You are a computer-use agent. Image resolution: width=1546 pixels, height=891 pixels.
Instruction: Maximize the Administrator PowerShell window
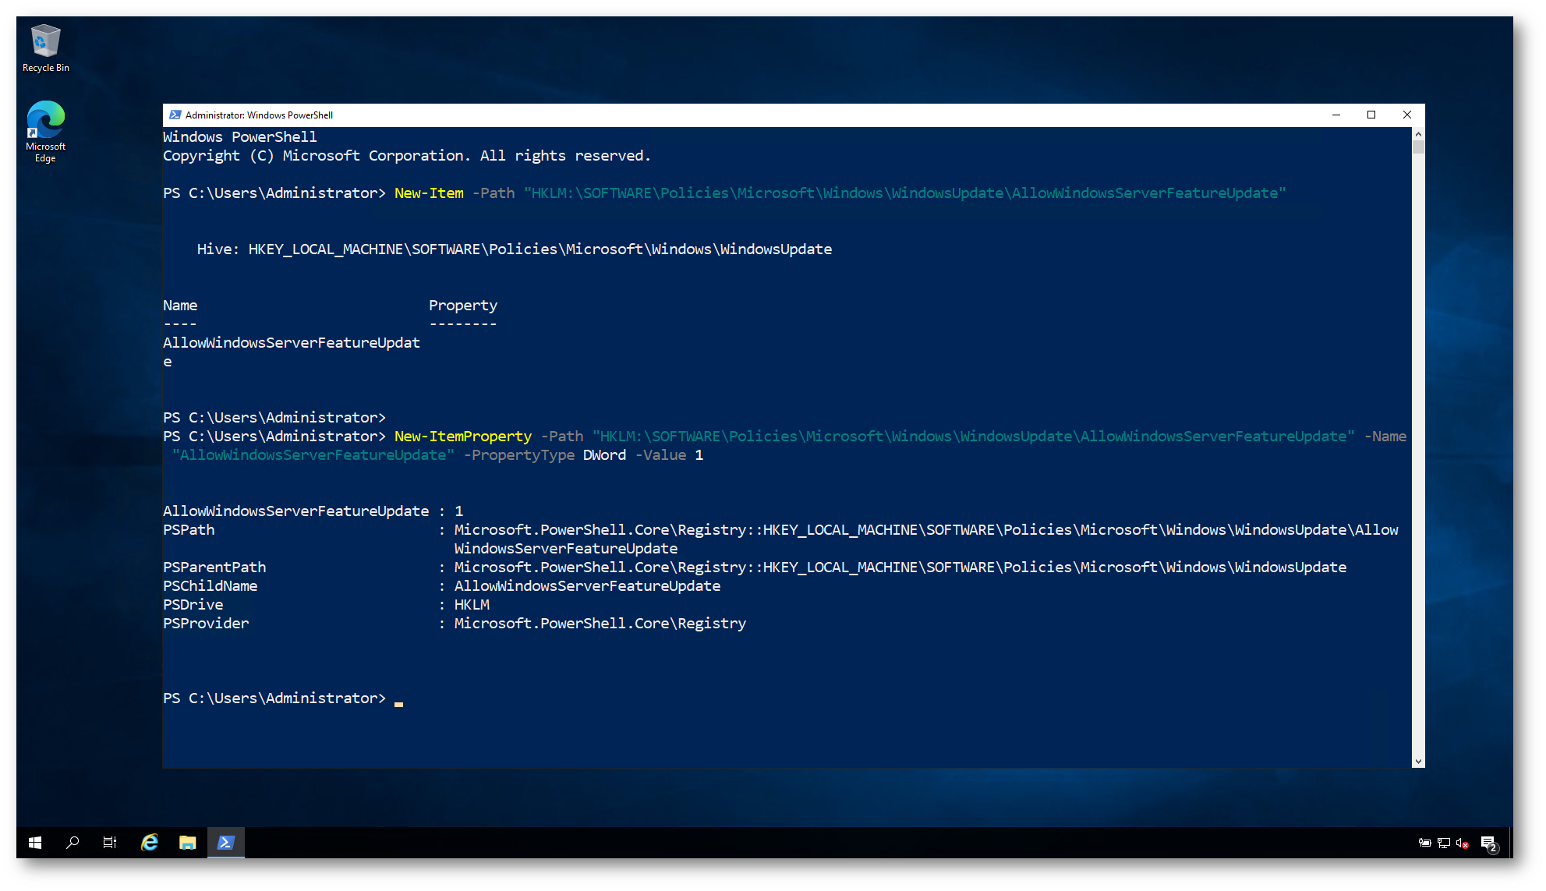(x=1371, y=115)
